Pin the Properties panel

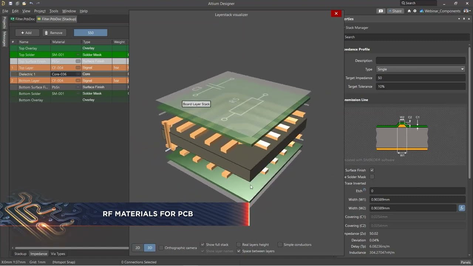464,19
